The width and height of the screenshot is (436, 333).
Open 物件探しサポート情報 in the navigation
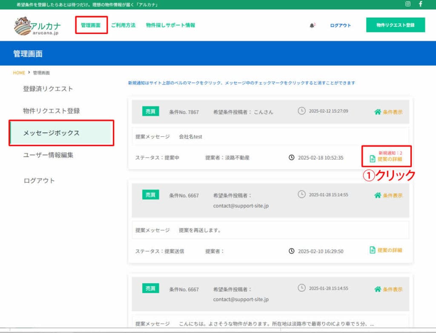(x=170, y=25)
